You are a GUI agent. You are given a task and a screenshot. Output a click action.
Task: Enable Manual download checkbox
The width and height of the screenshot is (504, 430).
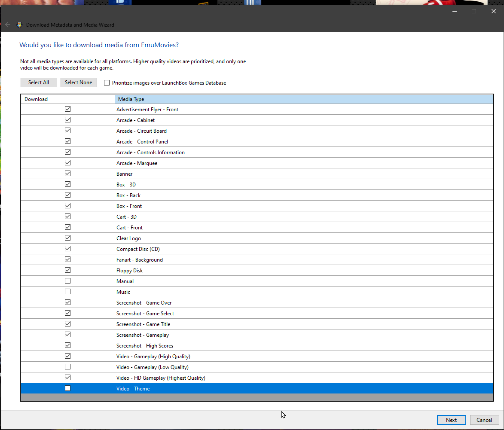(67, 281)
